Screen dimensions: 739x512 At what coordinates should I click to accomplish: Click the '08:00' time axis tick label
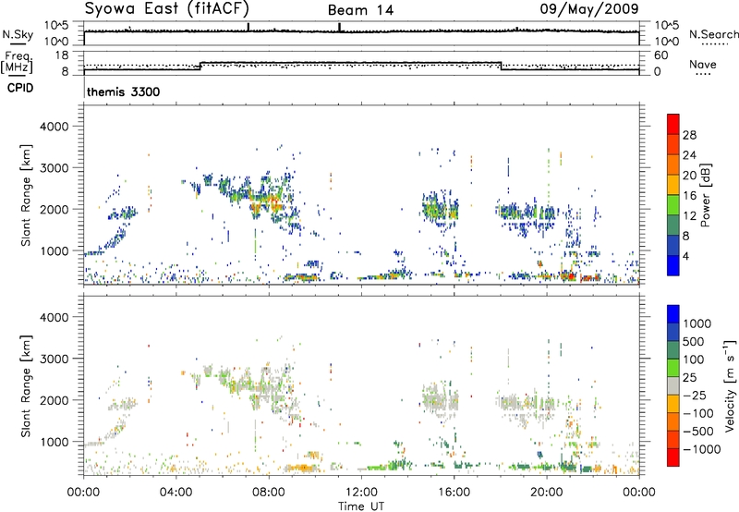pos(269,493)
